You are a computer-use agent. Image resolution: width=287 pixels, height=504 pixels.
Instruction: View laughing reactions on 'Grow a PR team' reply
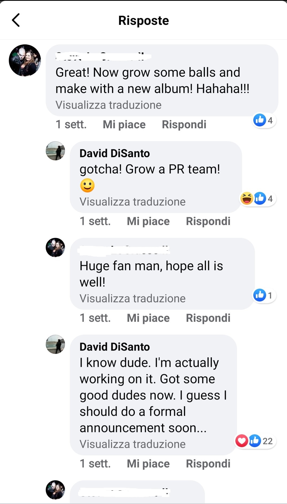click(x=247, y=198)
